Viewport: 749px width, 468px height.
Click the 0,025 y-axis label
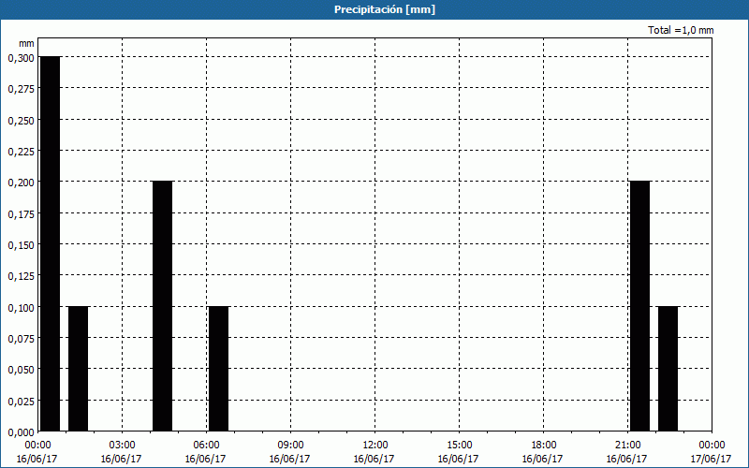[x=21, y=402]
